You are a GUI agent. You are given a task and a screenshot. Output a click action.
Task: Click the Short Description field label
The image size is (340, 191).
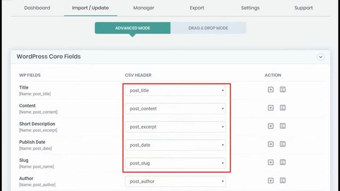coord(37,124)
